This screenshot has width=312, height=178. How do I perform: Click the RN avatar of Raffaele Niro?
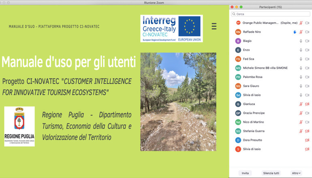click(238, 32)
